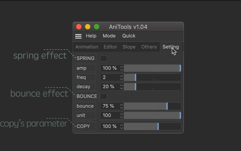Open the Mode menu
This screenshot has height=151, width=241.
point(109,36)
